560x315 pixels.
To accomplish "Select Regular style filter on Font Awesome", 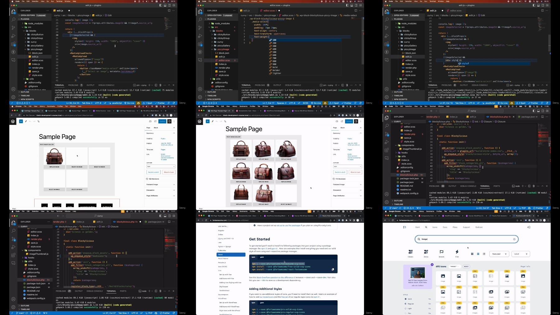I will point(417,304).
